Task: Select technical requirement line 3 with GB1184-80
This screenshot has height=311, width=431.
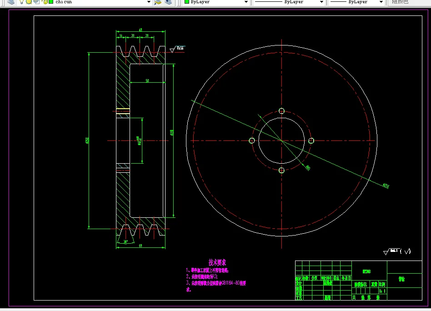Action: (x=216, y=283)
